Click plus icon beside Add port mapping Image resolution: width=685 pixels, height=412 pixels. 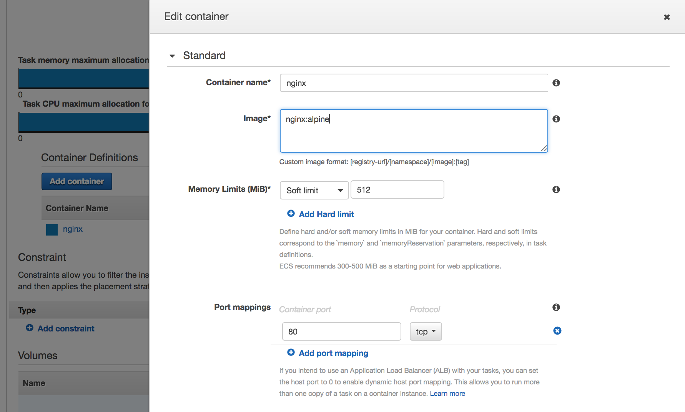click(291, 353)
